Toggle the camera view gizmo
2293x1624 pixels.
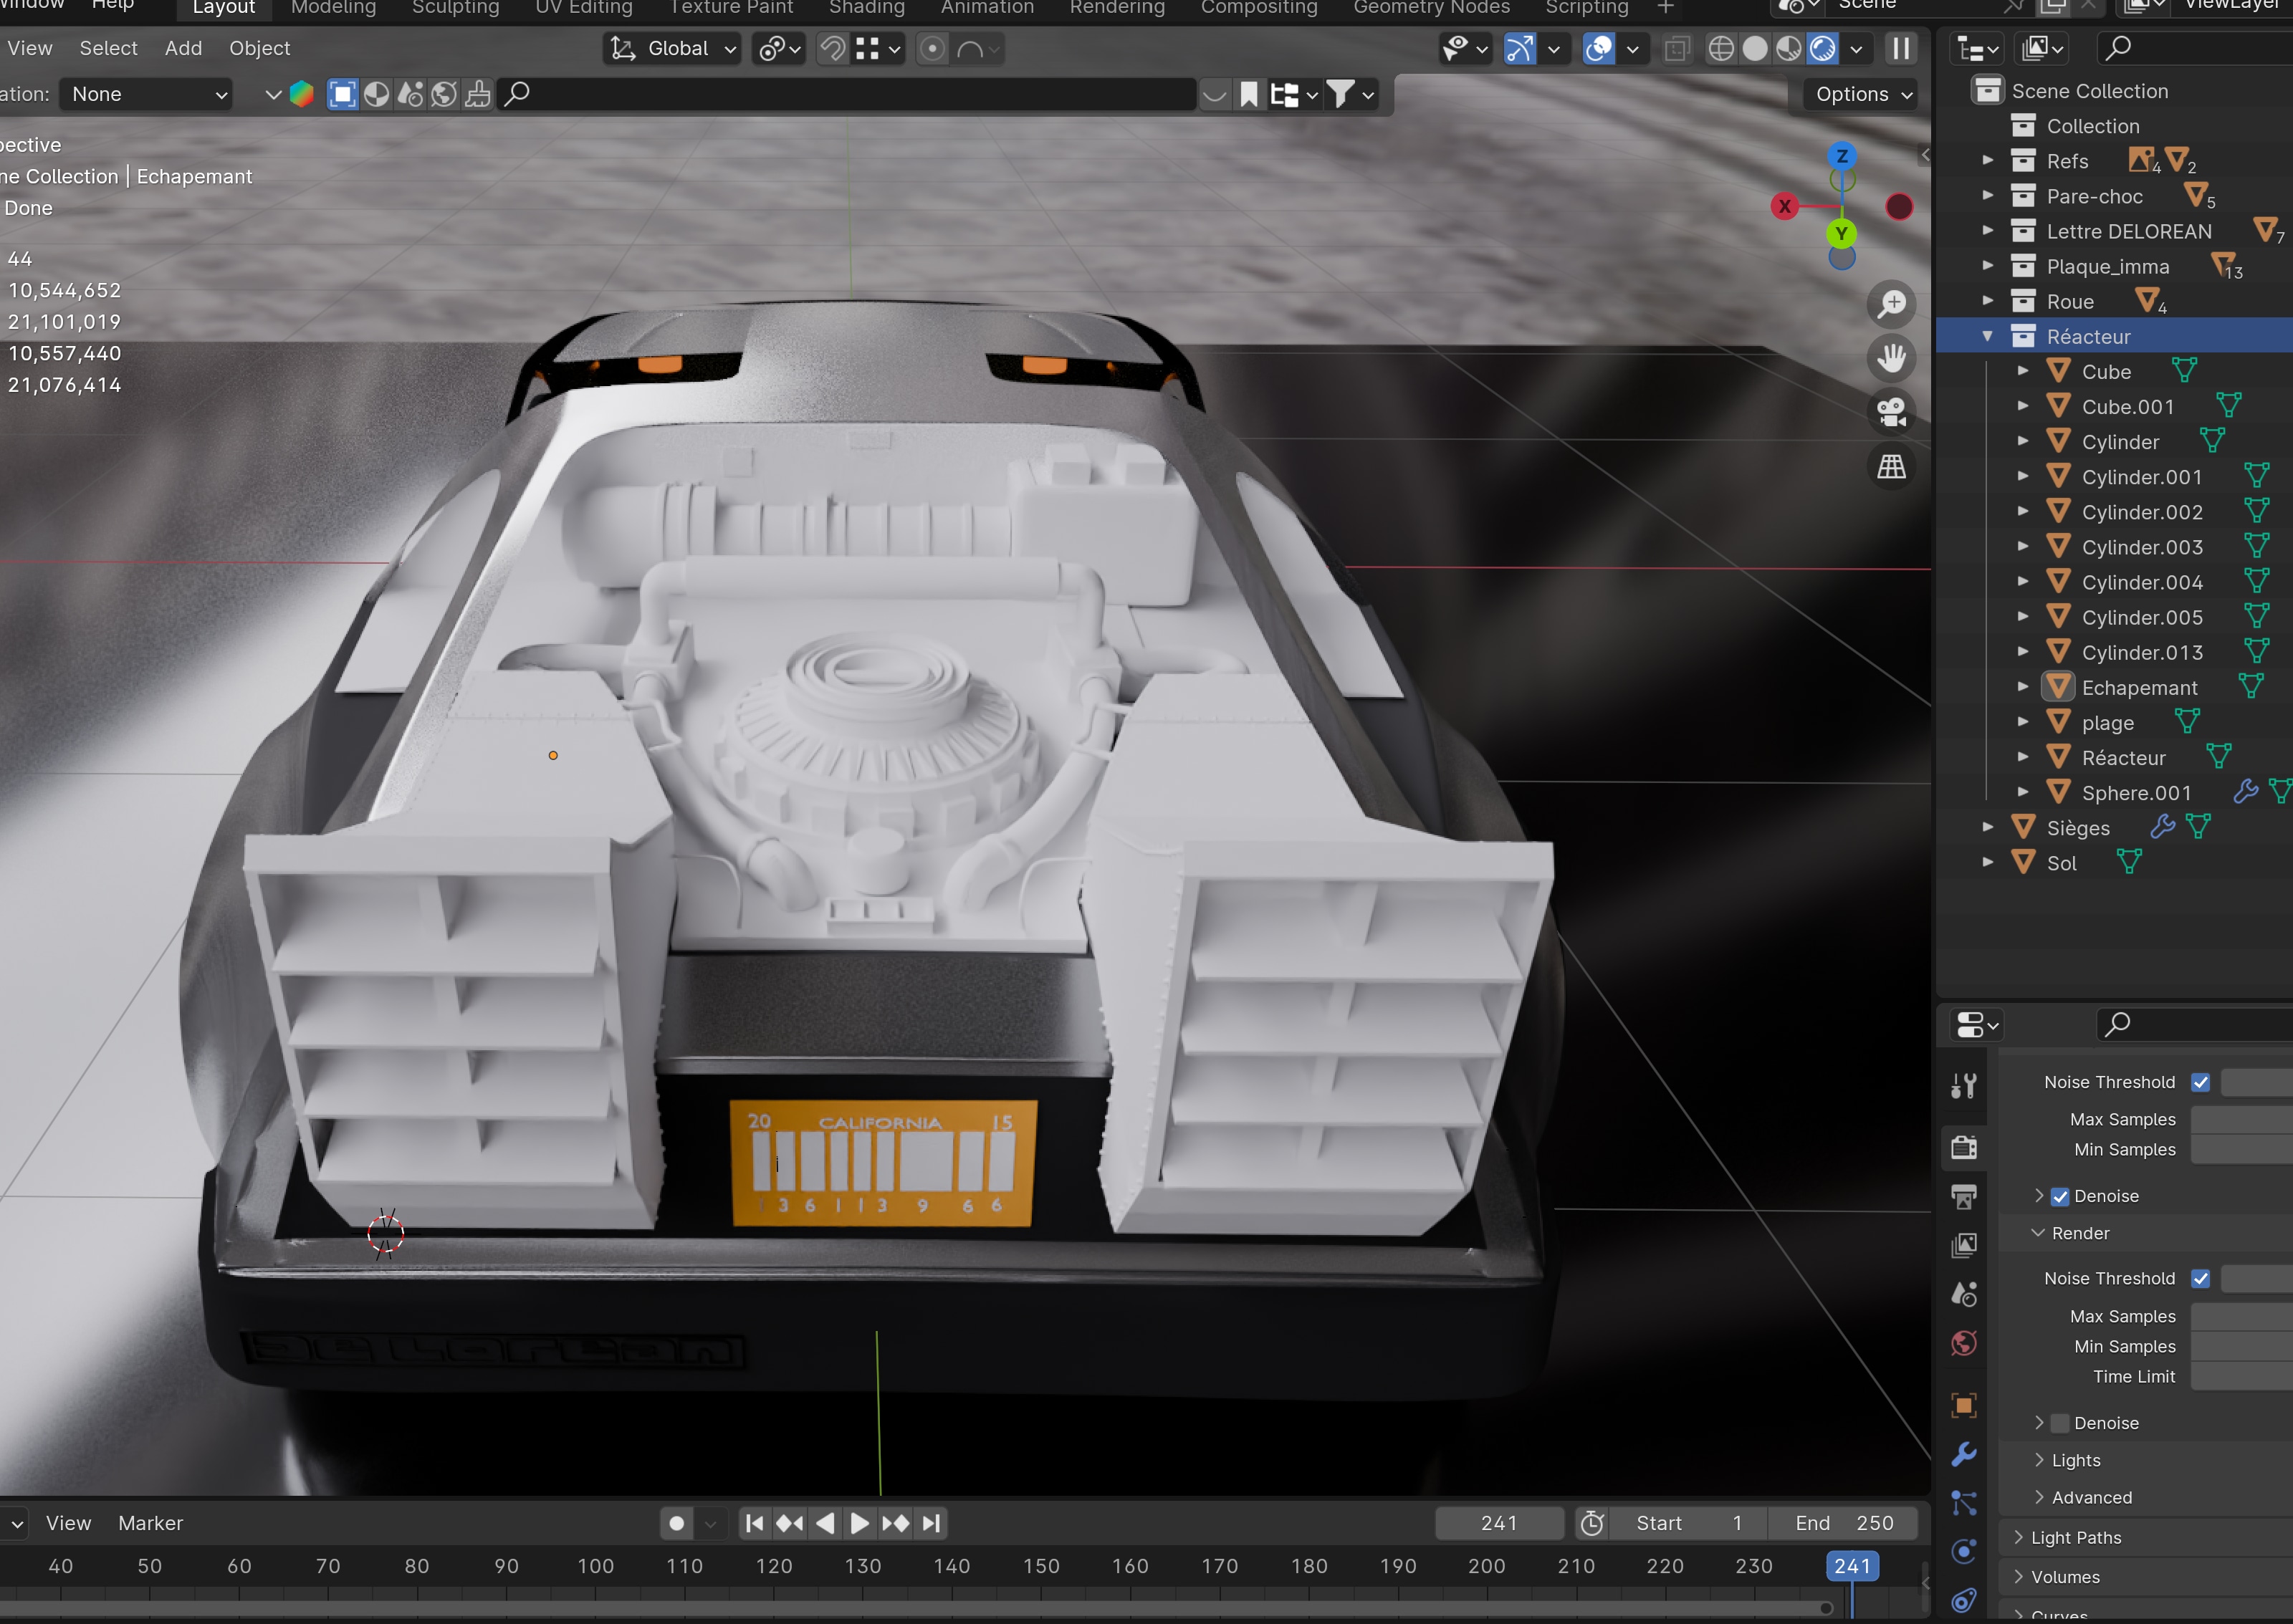point(1891,412)
